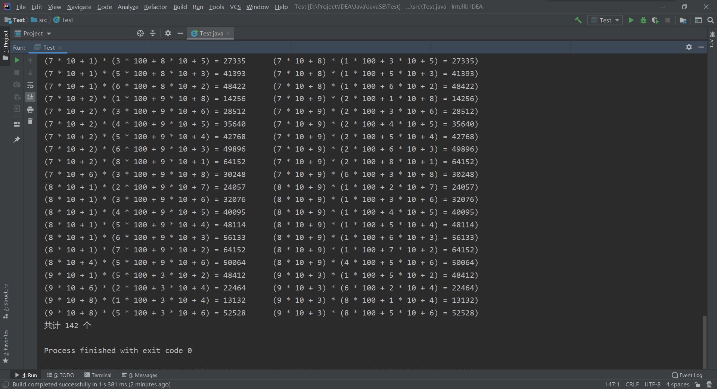The height and width of the screenshot is (389, 717).
Task: Open the Navigate menu
Action: tap(79, 7)
